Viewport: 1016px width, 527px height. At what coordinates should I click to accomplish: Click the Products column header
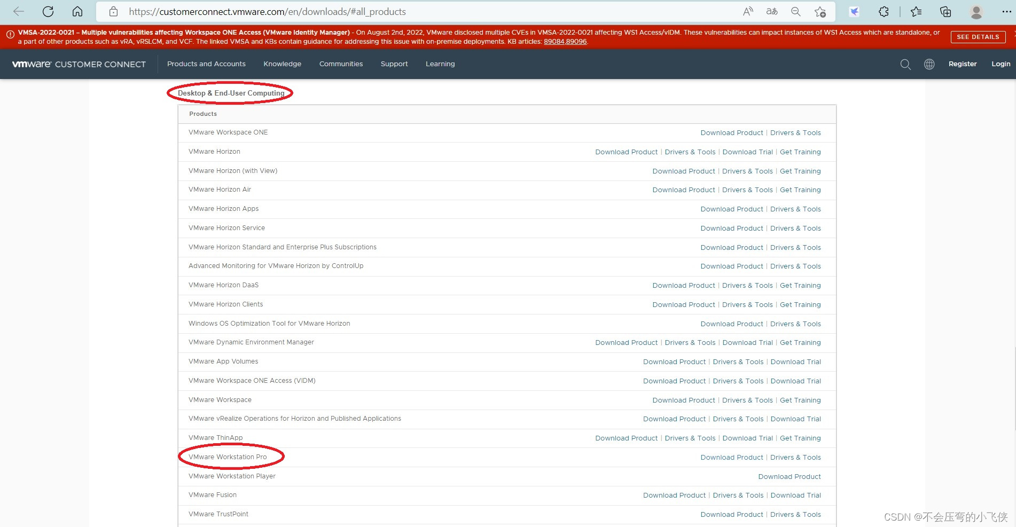pyautogui.click(x=203, y=114)
